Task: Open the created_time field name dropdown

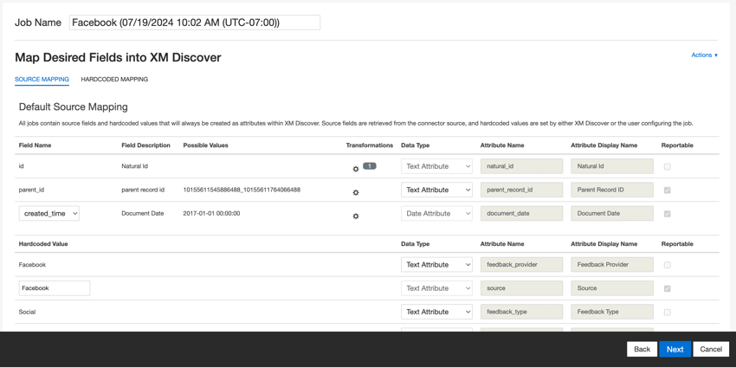Action: click(x=49, y=213)
